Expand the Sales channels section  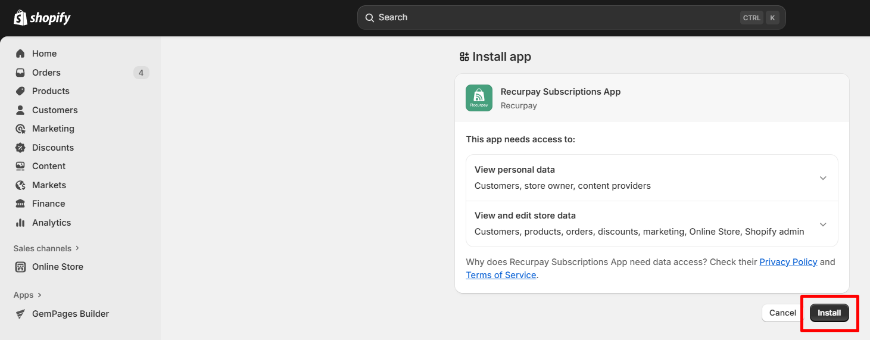77,248
